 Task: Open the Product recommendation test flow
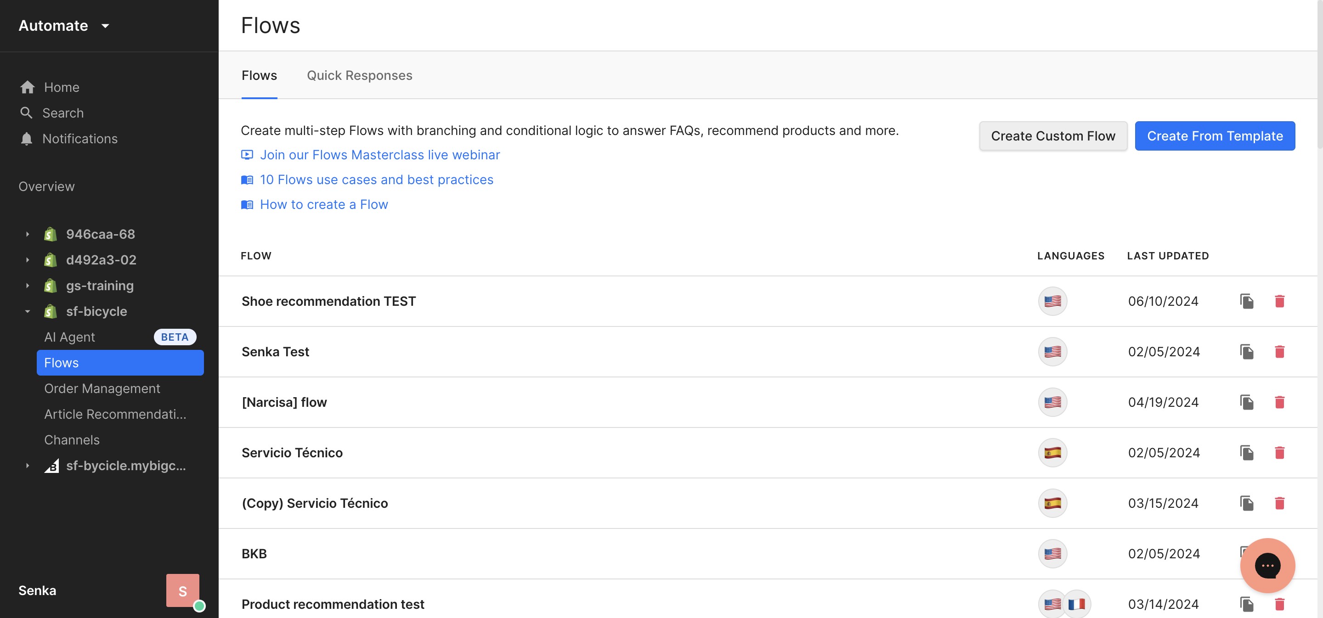[333, 604]
